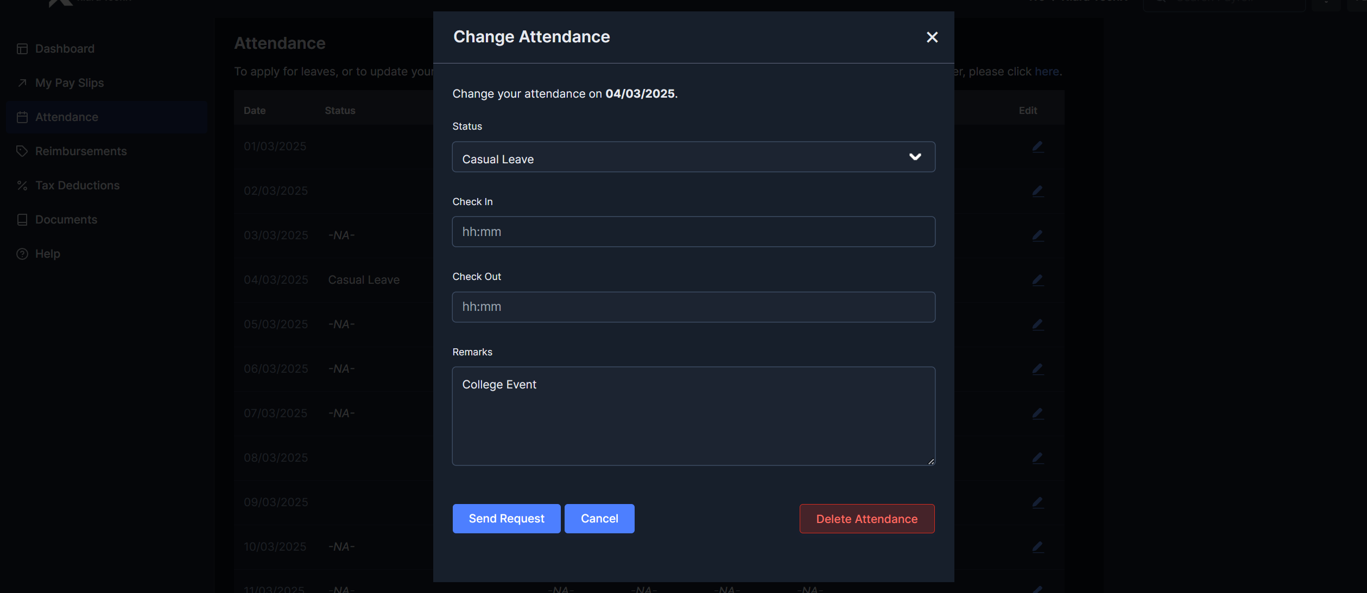Click the Delete Attendance button

[866, 519]
